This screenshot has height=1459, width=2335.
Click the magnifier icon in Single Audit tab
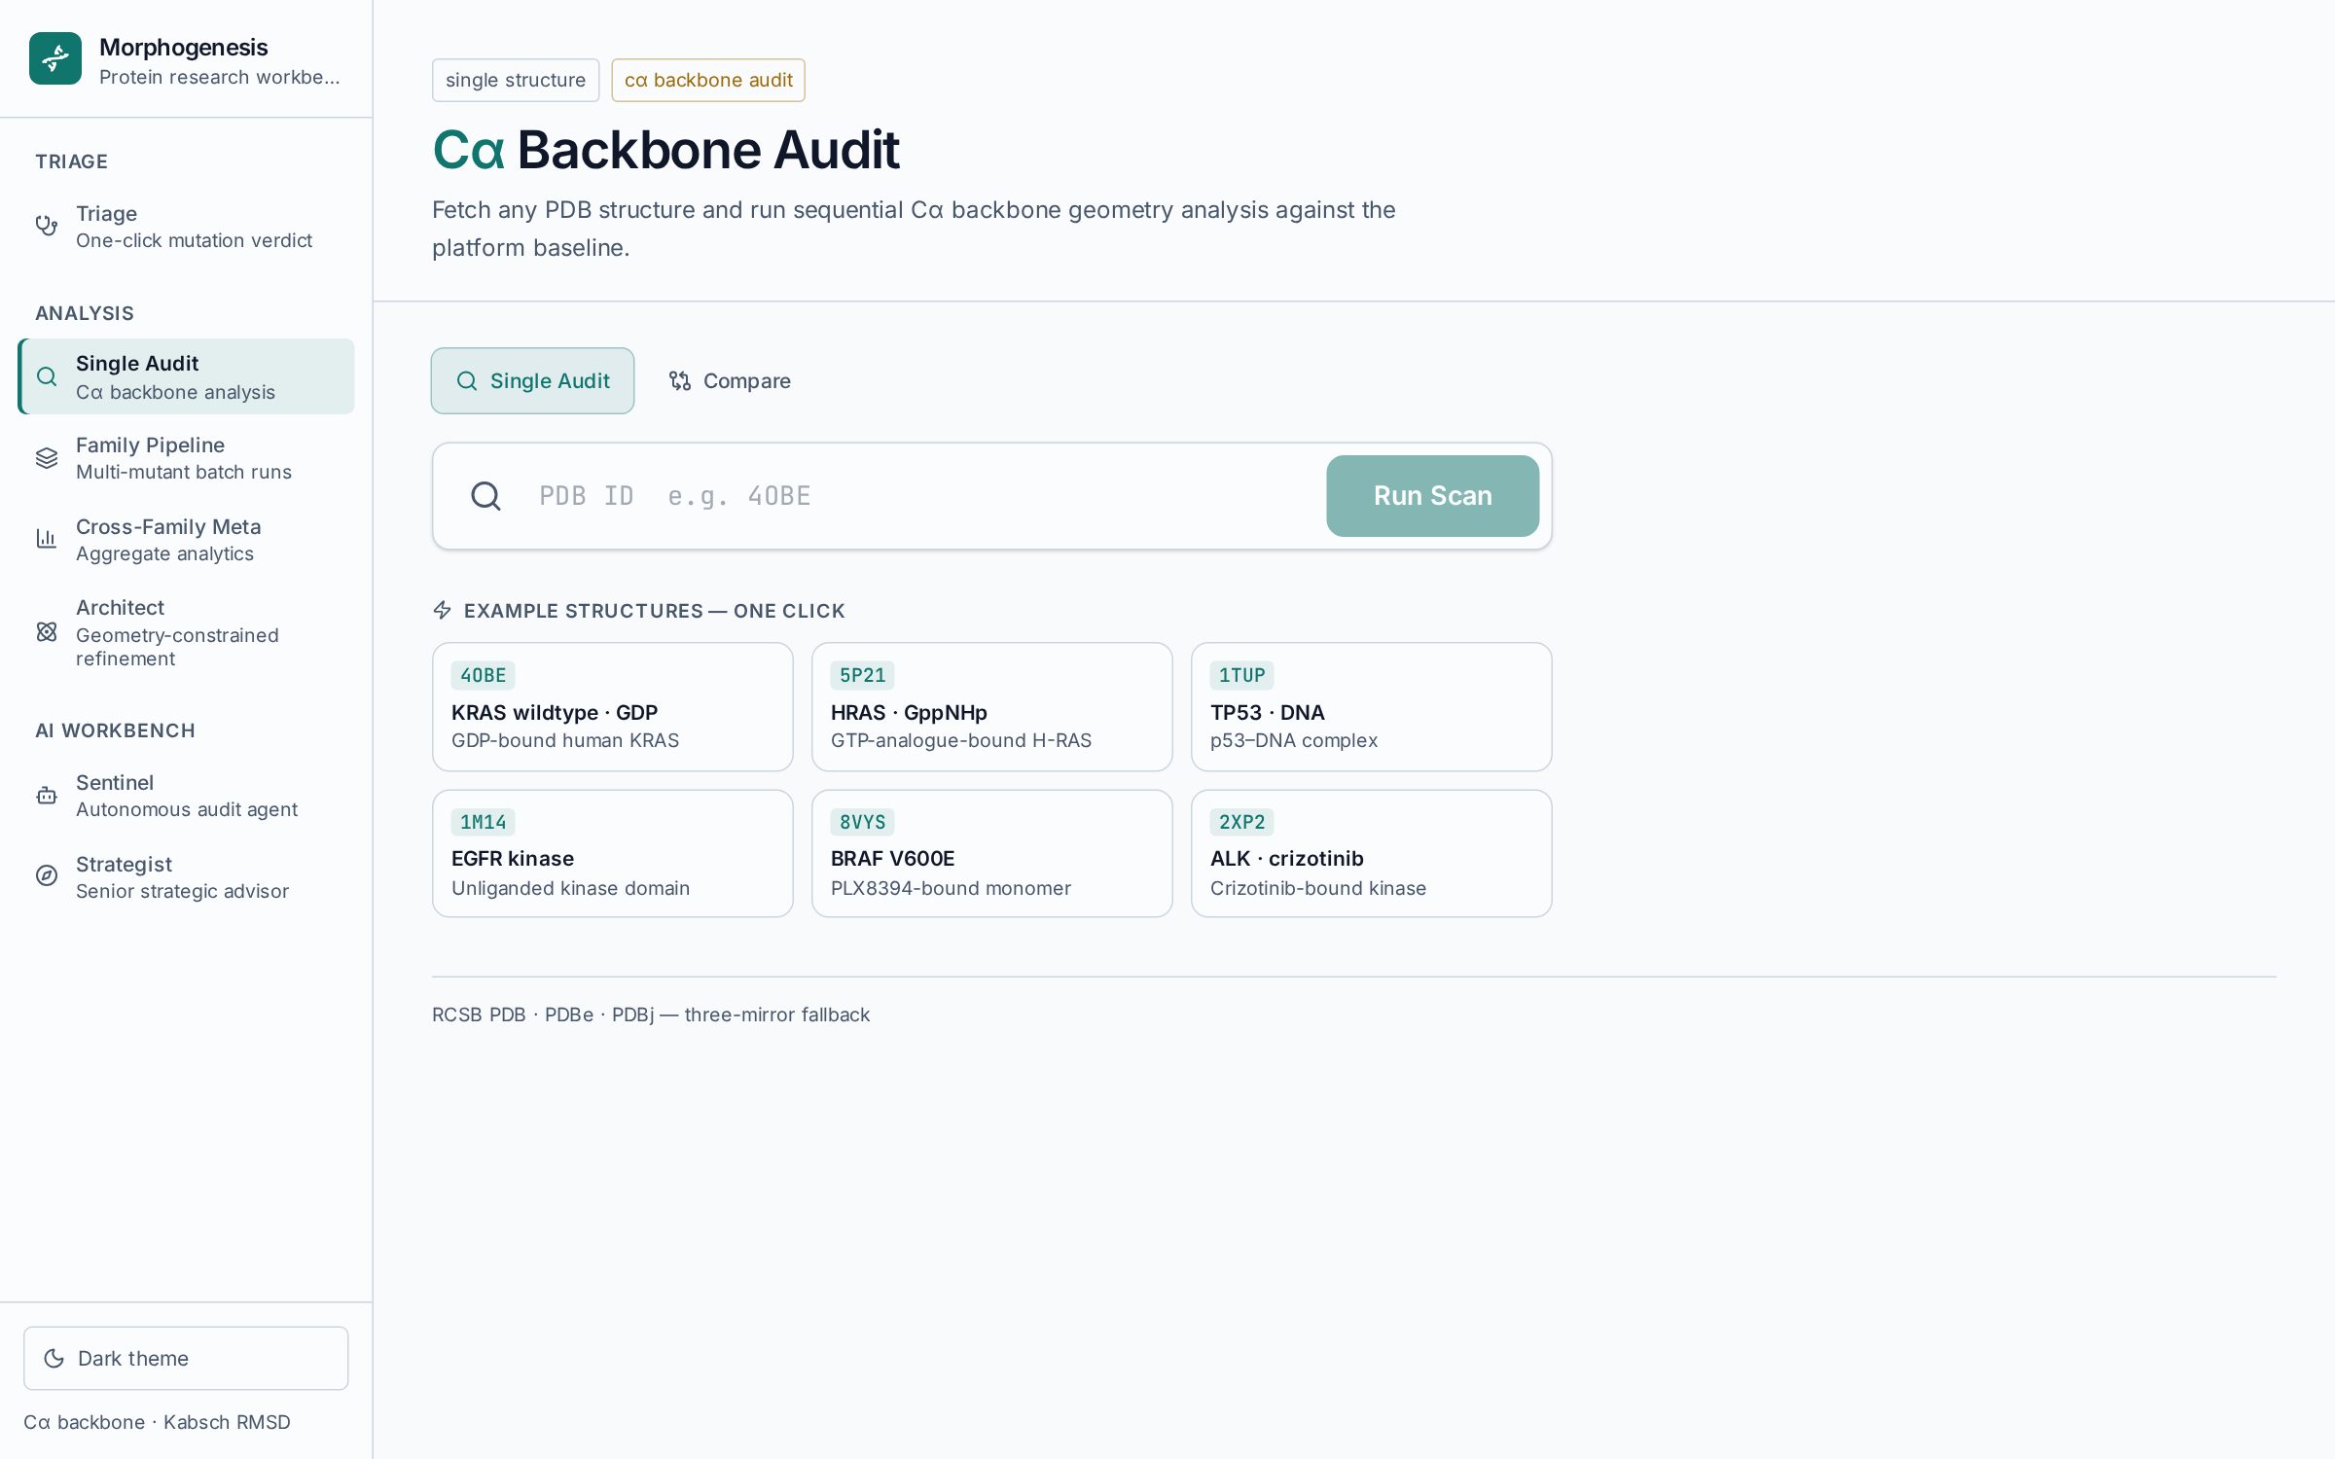pos(467,381)
